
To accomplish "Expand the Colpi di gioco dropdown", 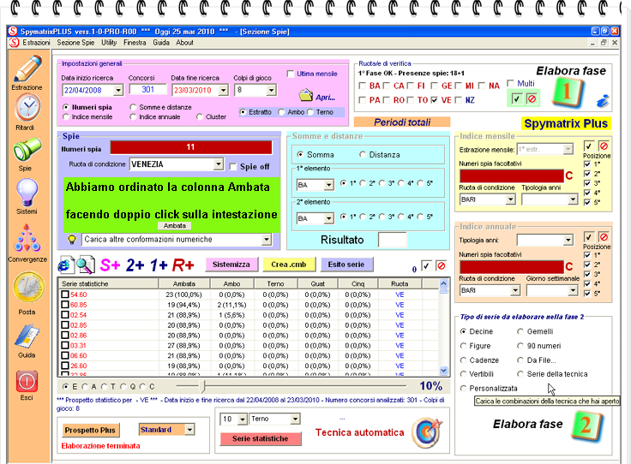I will 271,91.
